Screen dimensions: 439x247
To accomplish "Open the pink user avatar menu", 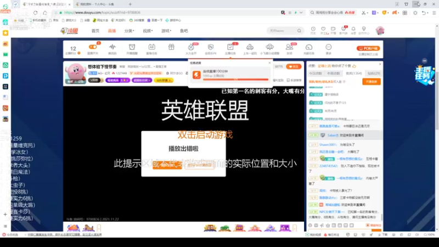I will pos(380,31).
